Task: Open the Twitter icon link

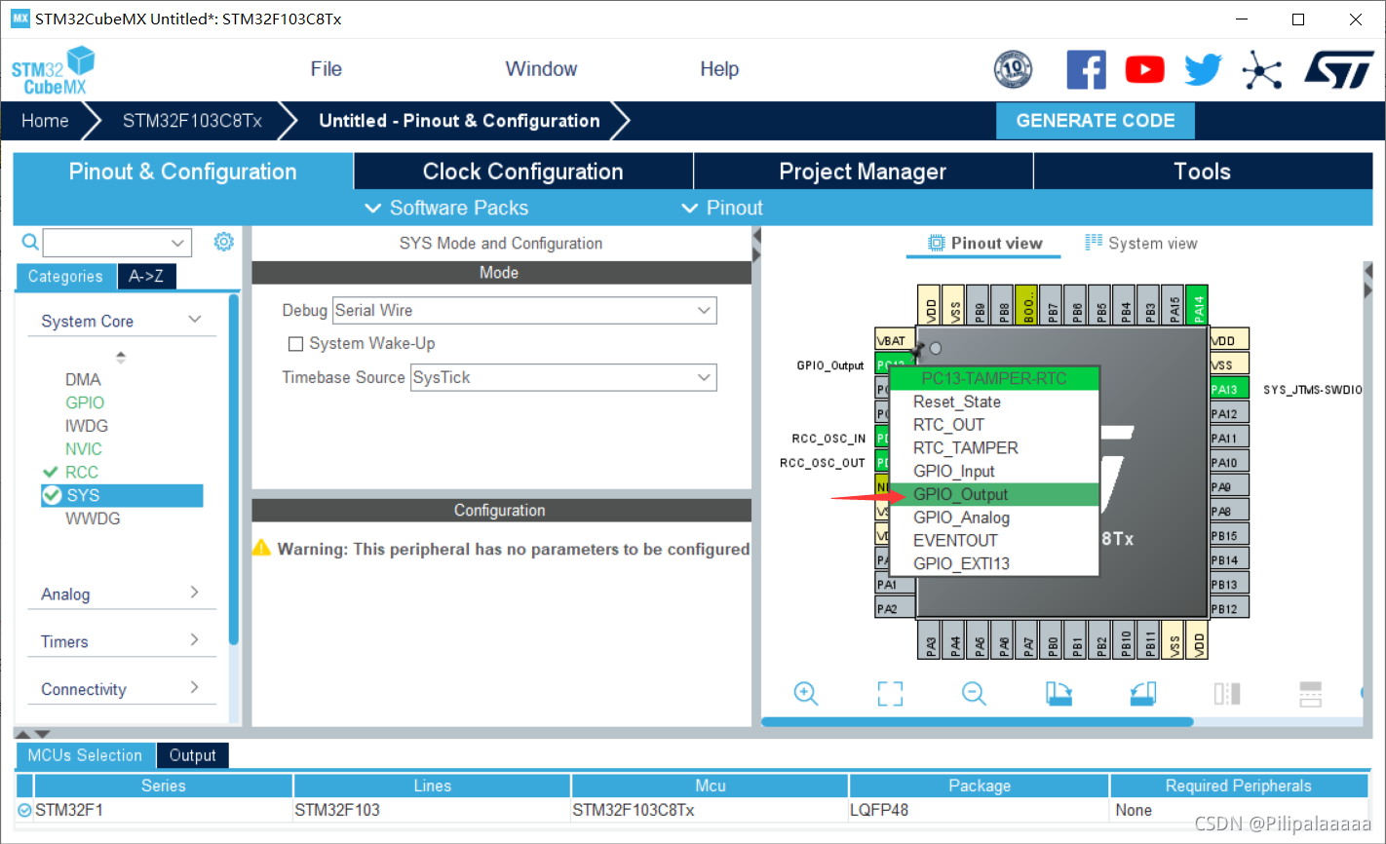Action: coord(1204,69)
